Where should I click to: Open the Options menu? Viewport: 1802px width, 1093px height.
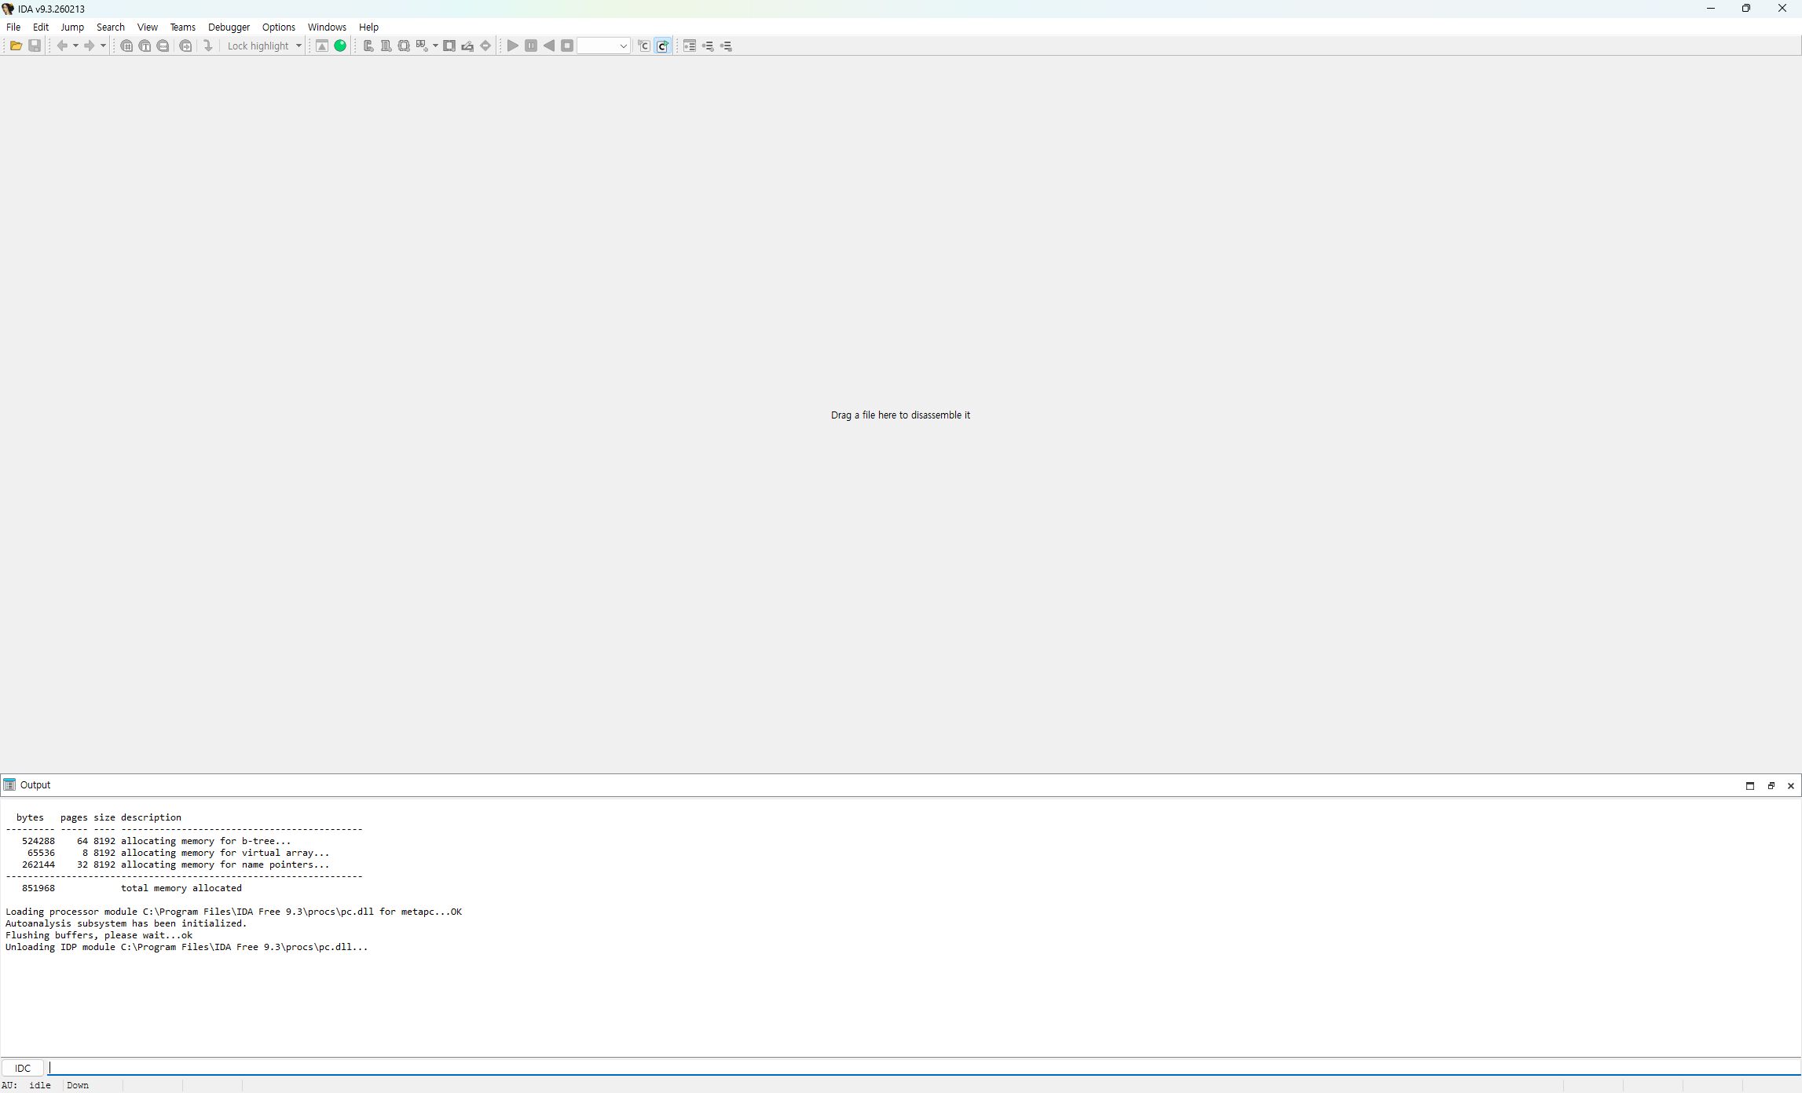point(278,27)
